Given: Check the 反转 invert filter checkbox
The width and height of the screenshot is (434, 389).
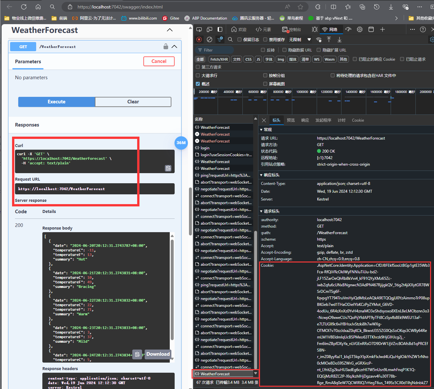Looking at the screenshot, I should [x=263, y=50].
